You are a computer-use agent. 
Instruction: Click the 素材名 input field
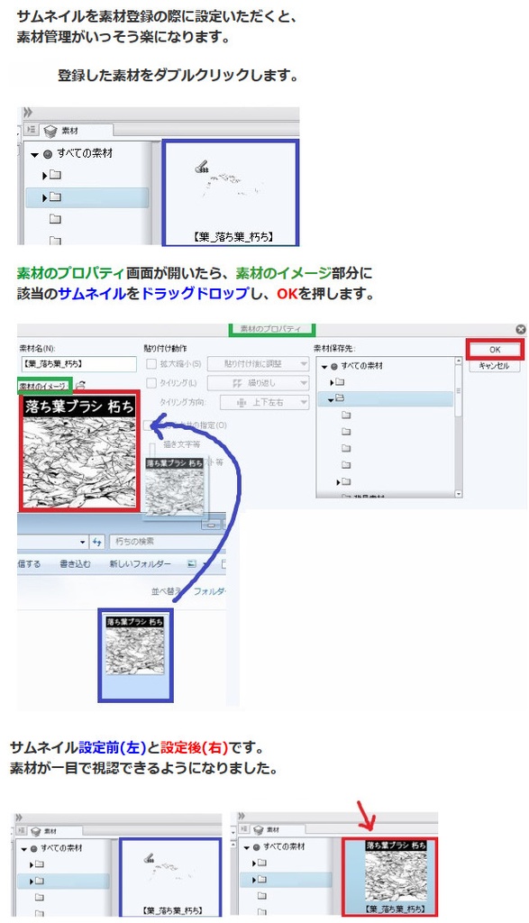pyautogui.click(x=78, y=364)
